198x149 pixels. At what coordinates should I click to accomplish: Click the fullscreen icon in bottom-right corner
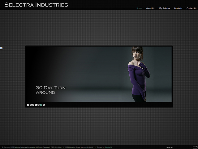point(195,147)
